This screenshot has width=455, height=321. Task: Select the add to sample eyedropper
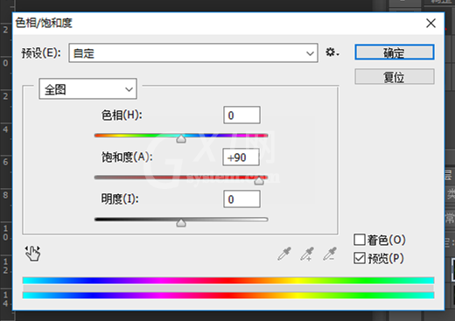click(307, 254)
